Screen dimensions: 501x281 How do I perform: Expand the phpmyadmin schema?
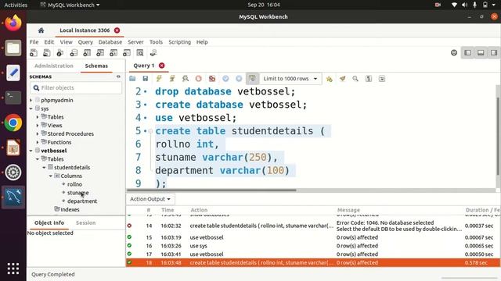point(31,100)
